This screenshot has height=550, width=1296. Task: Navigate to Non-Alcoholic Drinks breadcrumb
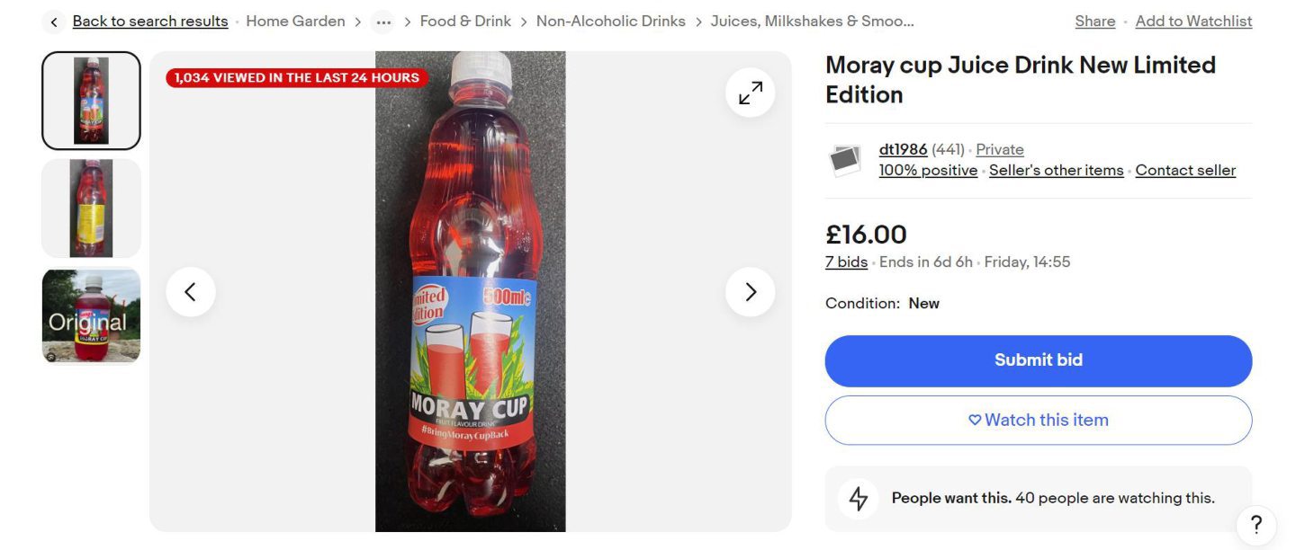coord(610,21)
